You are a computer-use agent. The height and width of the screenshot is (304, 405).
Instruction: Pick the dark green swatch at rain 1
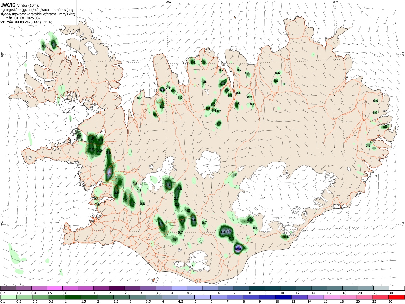tap(73, 297)
